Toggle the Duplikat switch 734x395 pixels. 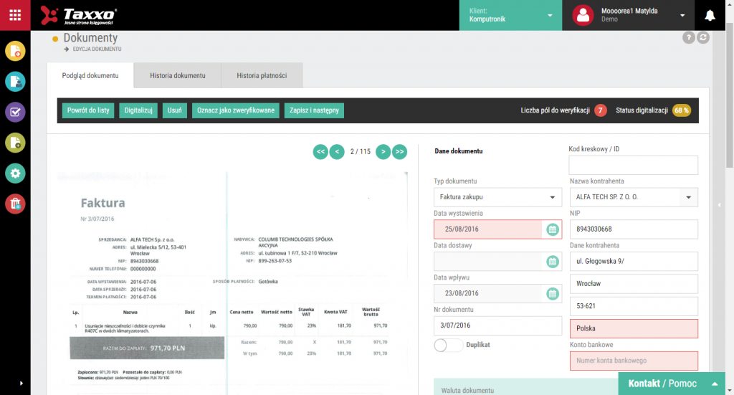[x=449, y=346]
